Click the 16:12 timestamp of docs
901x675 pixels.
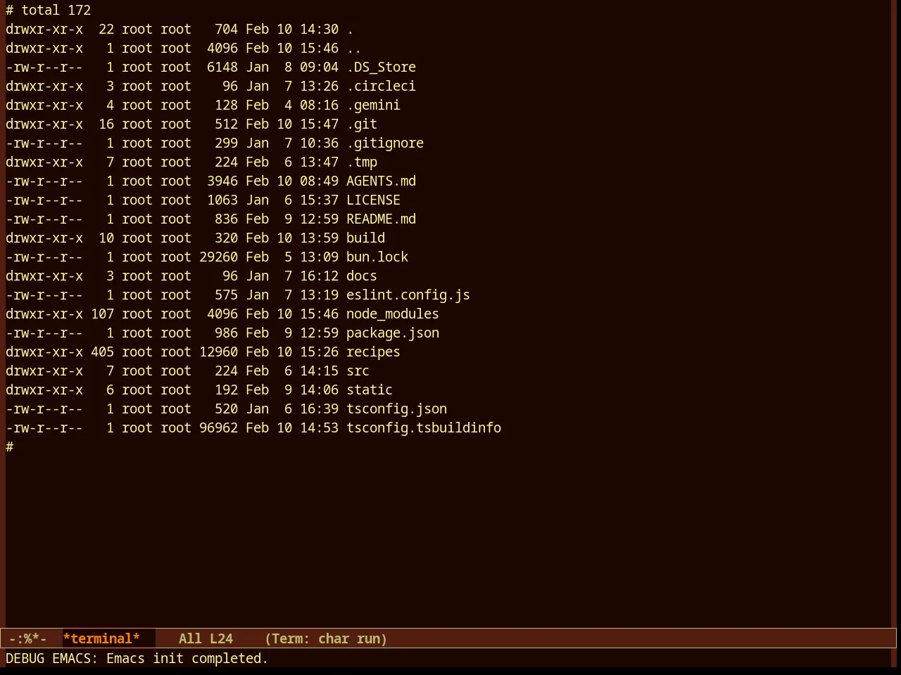[319, 276]
